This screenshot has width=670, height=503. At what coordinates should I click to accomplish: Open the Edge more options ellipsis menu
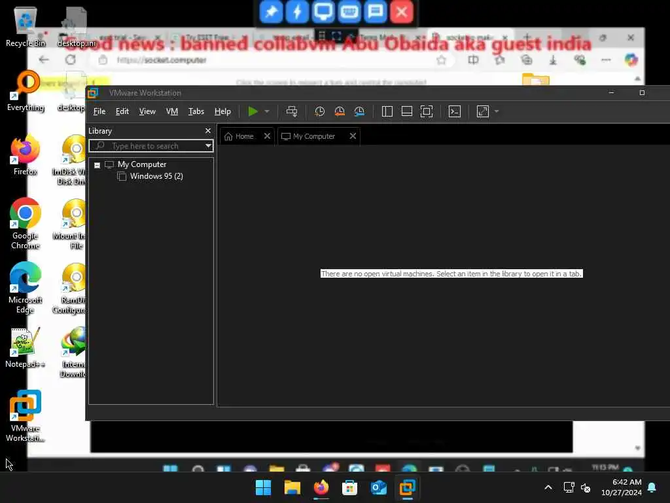[x=606, y=60]
